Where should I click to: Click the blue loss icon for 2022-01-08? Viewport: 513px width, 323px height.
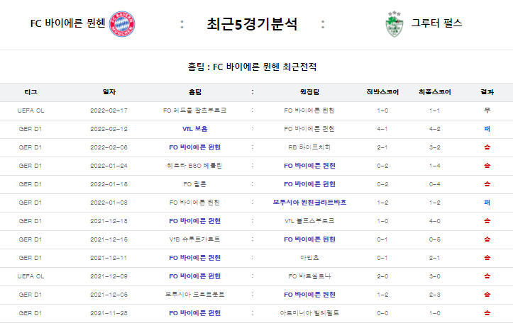(x=487, y=203)
